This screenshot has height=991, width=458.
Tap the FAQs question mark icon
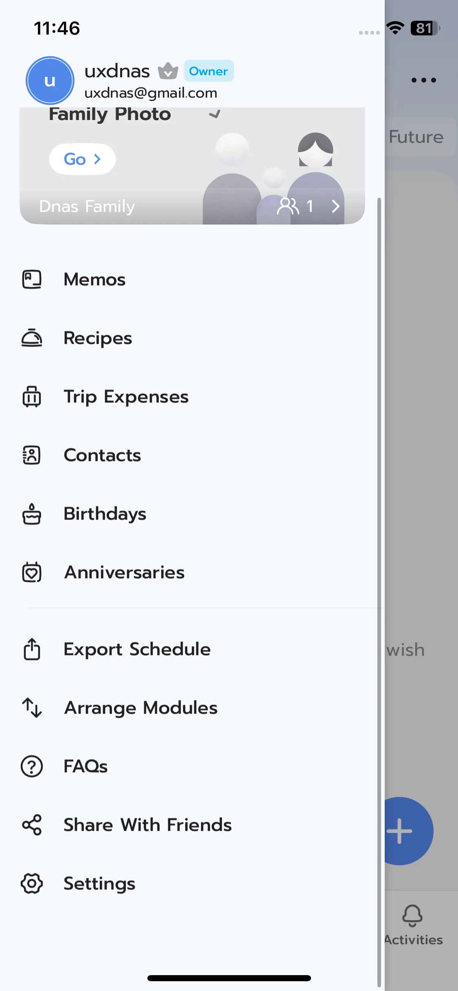(32, 766)
